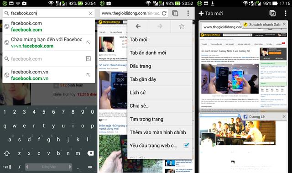Tap the clock showing 20:54
Screen dimensions: 292x173
(x=90, y=3)
